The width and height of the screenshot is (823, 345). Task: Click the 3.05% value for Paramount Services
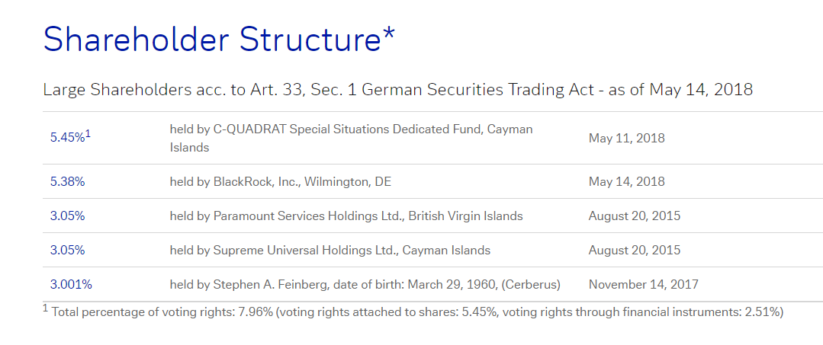tap(67, 216)
